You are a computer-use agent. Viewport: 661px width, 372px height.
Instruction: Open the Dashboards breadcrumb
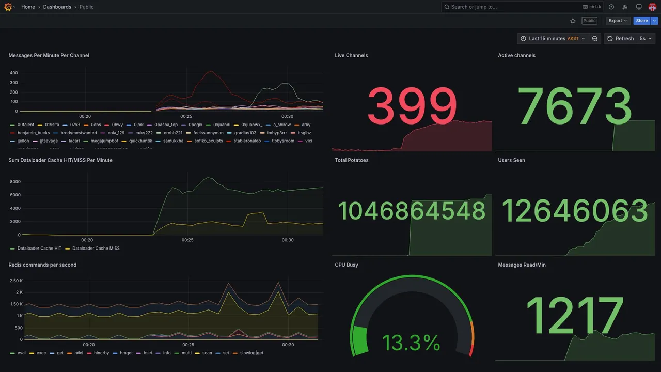(x=57, y=7)
